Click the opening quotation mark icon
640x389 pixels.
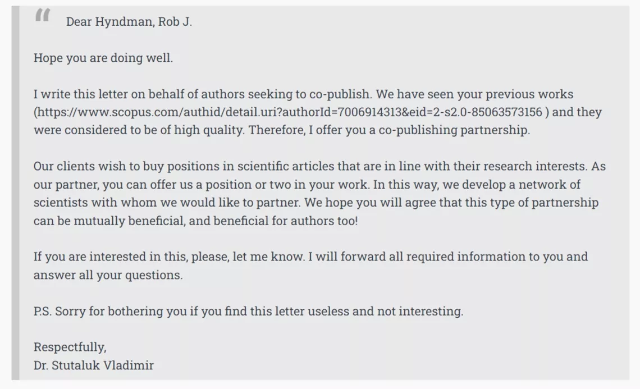[42, 16]
